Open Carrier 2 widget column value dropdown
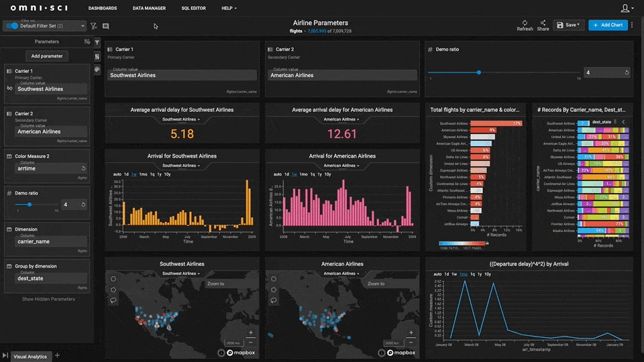Image resolution: width=644 pixels, height=362 pixels. coord(342,75)
